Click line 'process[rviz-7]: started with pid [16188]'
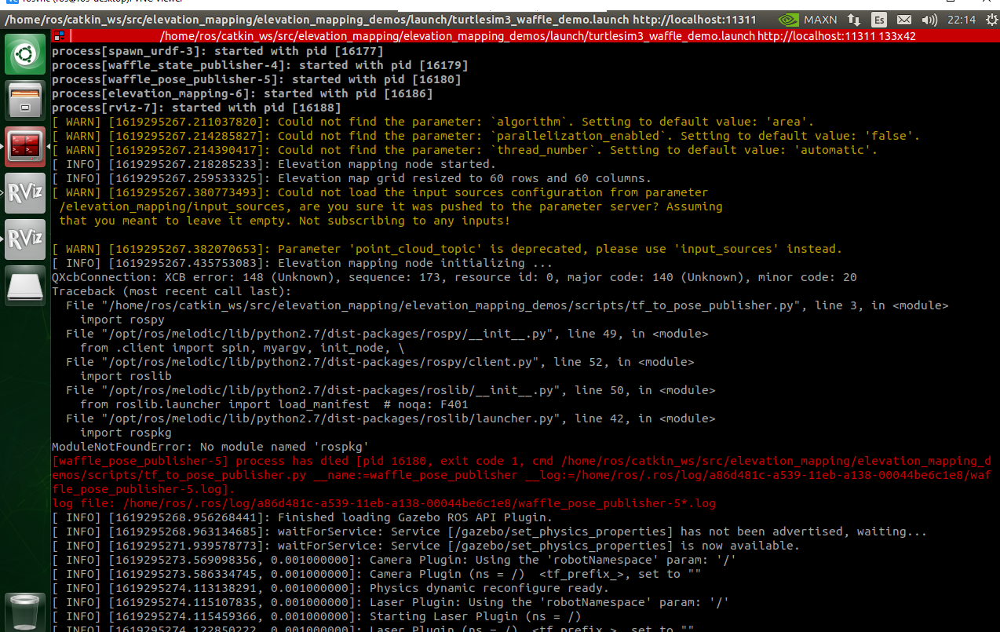 [x=196, y=108]
